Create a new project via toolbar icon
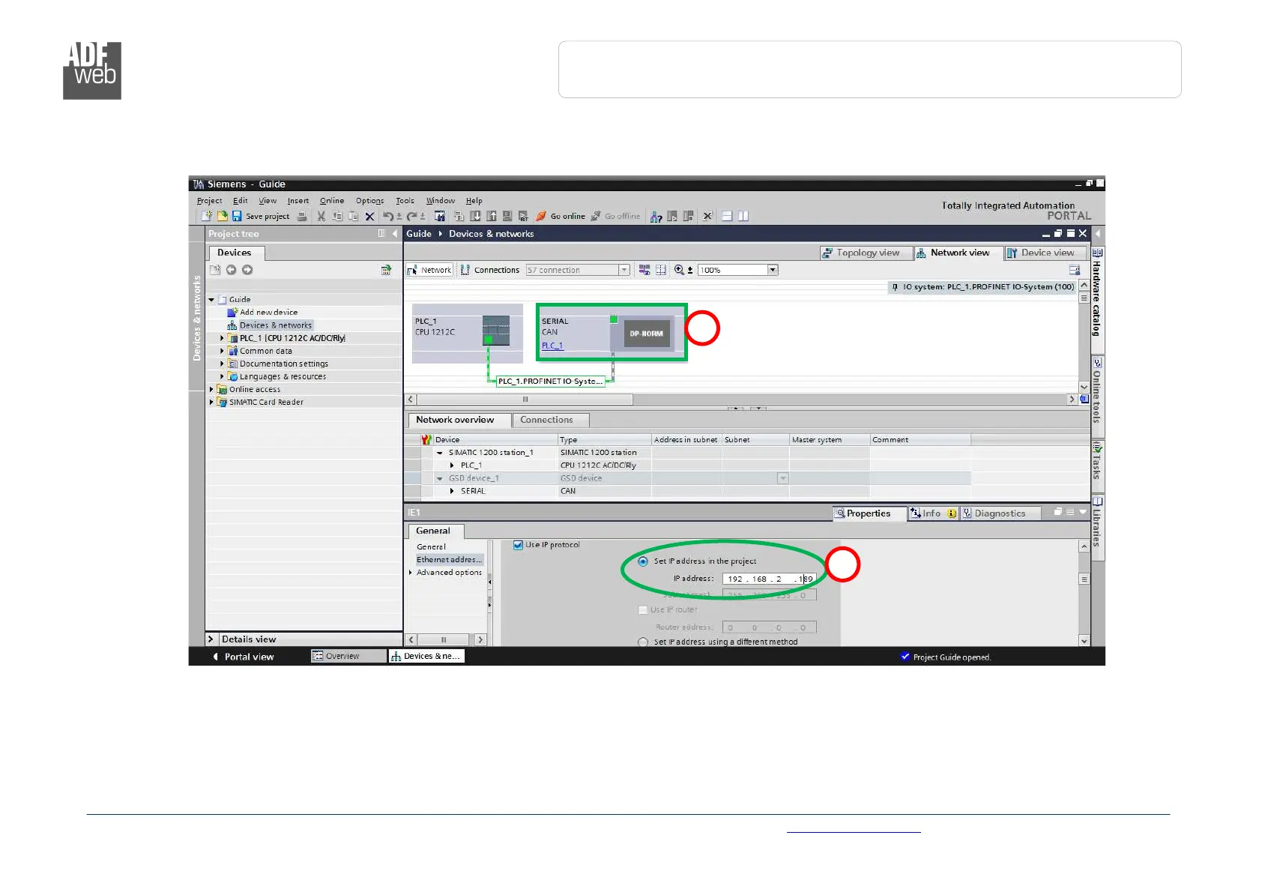Image resolution: width=1262 pixels, height=892 pixels. [207, 216]
